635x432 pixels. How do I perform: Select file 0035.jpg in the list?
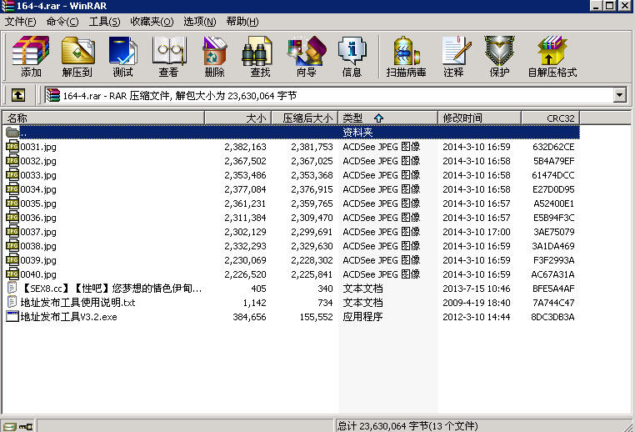pyautogui.click(x=38, y=203)
